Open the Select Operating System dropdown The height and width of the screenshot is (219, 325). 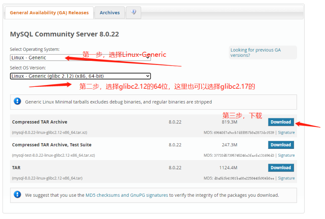click(x=80, y=58)
